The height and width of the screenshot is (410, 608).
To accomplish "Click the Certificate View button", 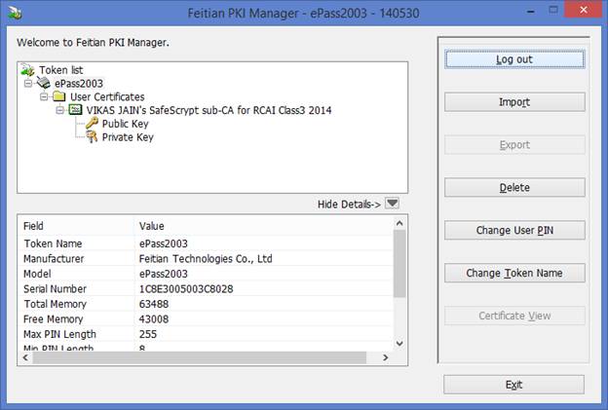I will (514, 316).
